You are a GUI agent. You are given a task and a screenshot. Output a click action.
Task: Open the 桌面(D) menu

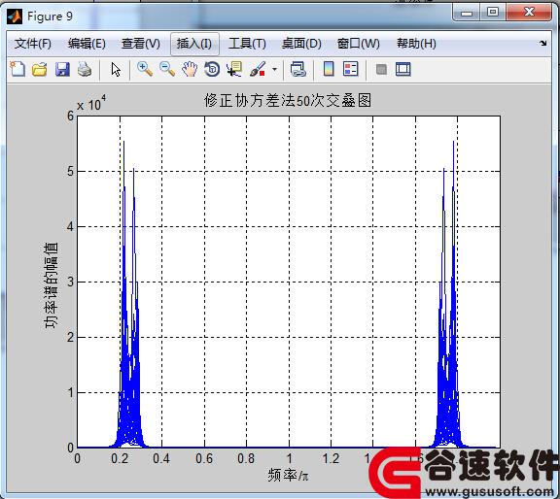(301, 44)
